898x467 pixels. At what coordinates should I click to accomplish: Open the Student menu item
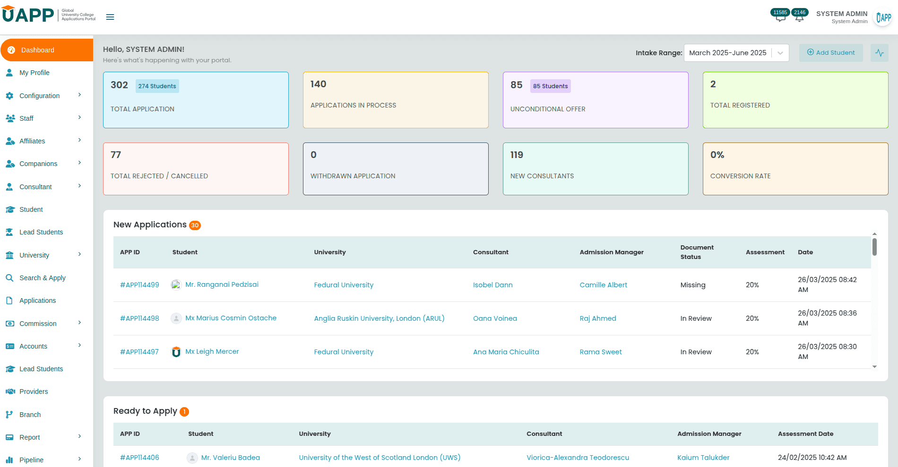[x=46, y=209]
